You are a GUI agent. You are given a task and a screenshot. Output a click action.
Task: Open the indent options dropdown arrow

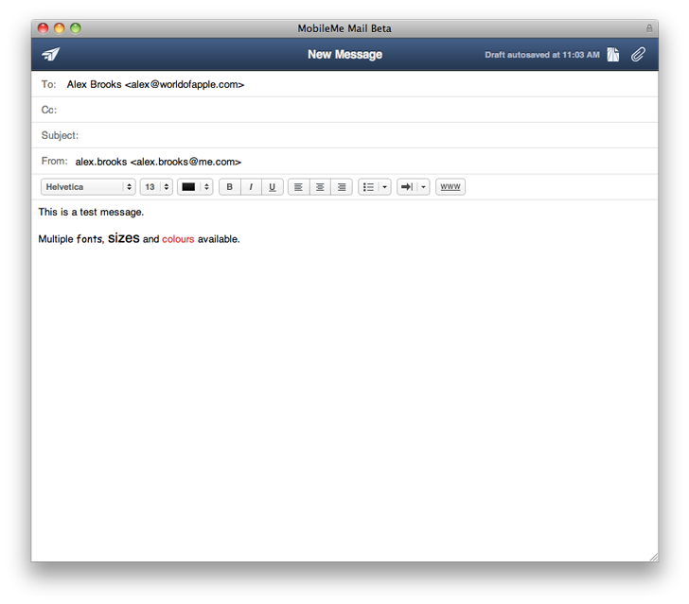coord(424,187)
